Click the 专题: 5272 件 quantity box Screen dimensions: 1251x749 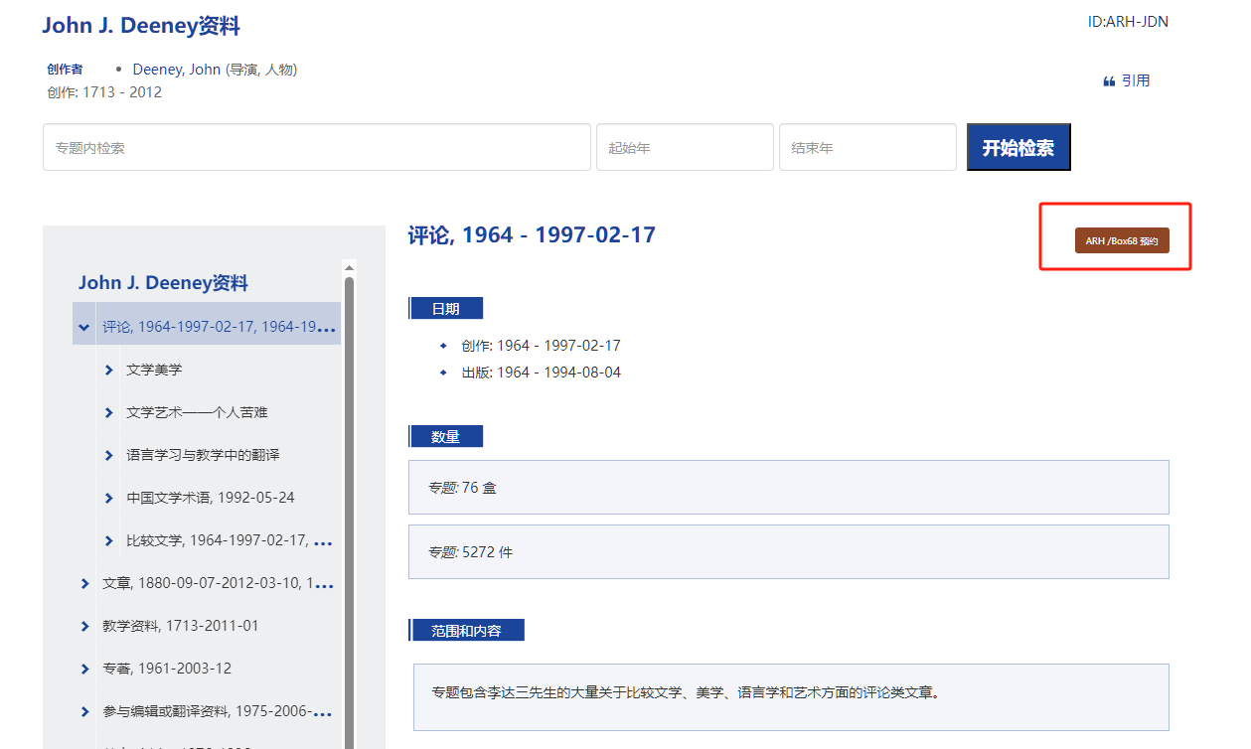789,551
